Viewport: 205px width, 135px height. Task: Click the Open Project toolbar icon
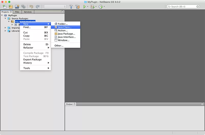[x=17, y=7]
